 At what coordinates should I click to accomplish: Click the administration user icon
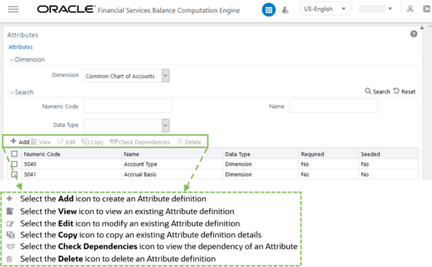click(285, 10)
